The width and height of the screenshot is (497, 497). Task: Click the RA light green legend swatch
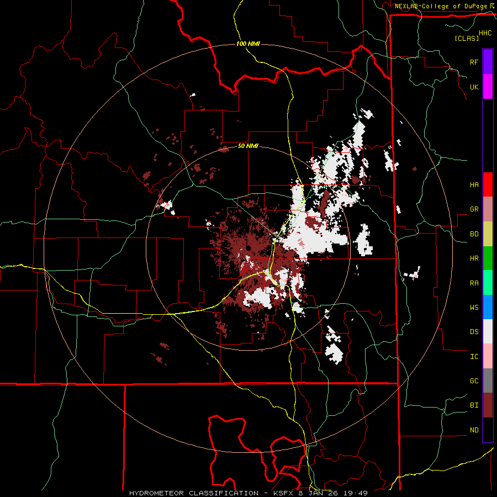point(488,283)
